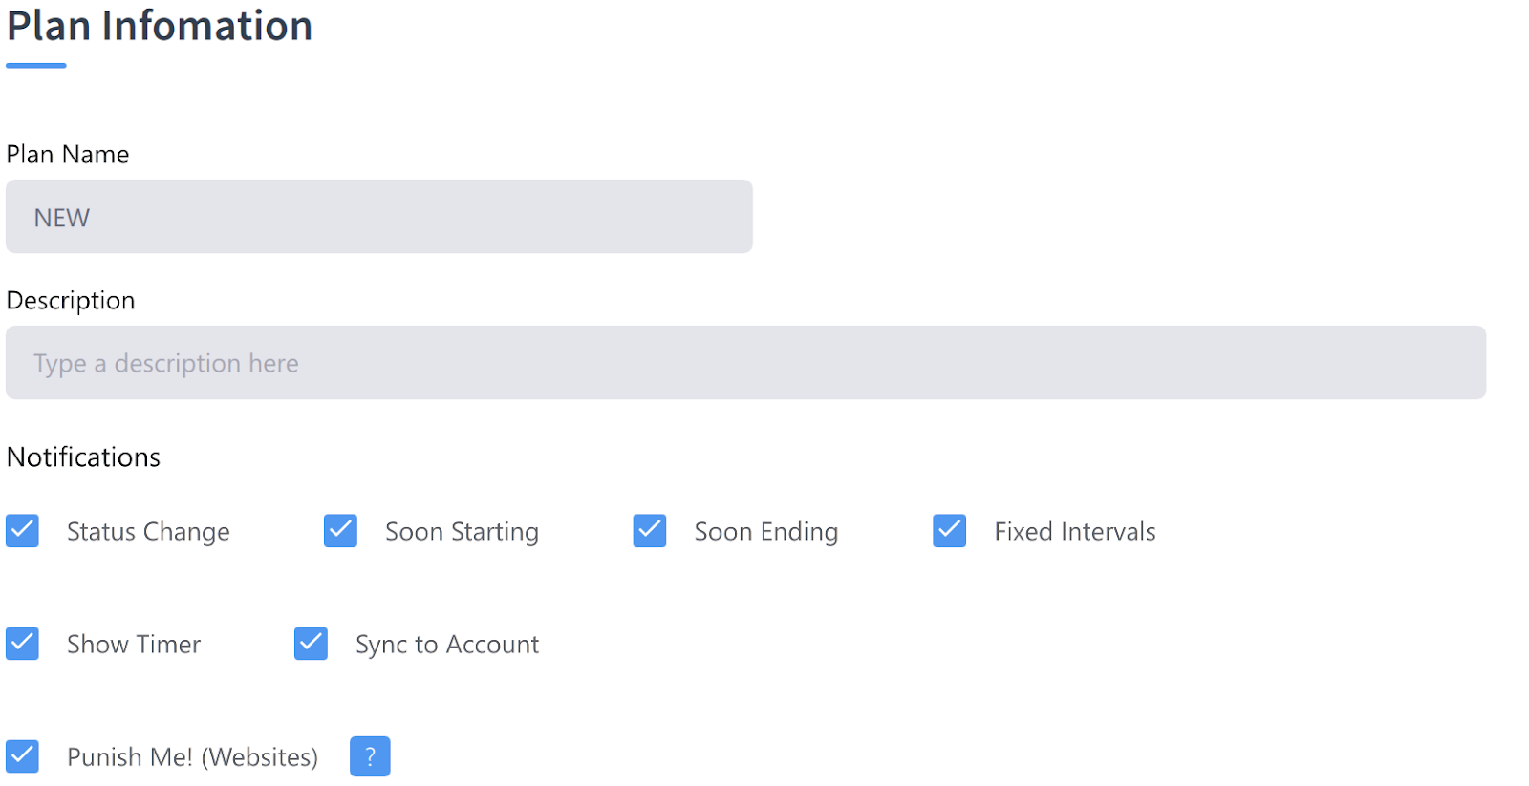Toggle the Punish Me! (Websites) checkbox

(x=22, y=755)
